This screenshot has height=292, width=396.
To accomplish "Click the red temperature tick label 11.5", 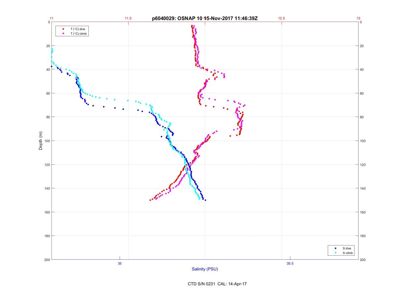I will click(x=128, y=18).
